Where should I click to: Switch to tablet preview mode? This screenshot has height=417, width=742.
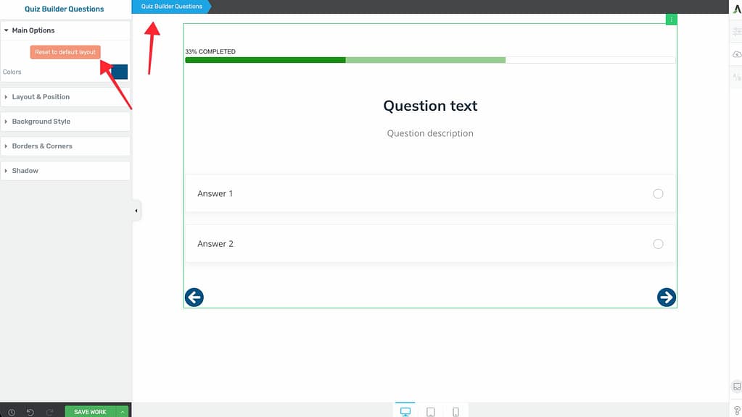[x=430, y=412]
